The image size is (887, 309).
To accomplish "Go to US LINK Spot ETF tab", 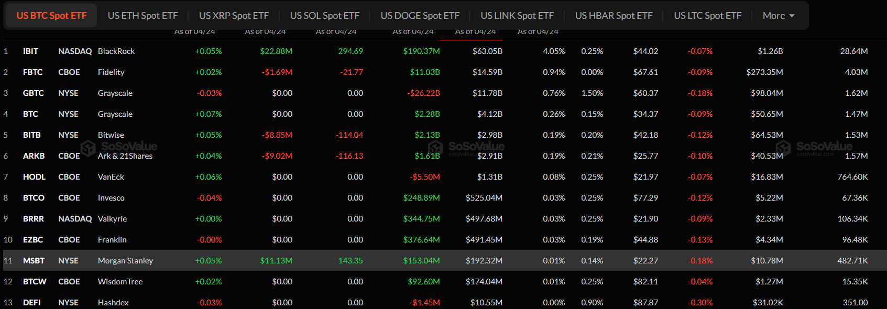I will 517,16.
